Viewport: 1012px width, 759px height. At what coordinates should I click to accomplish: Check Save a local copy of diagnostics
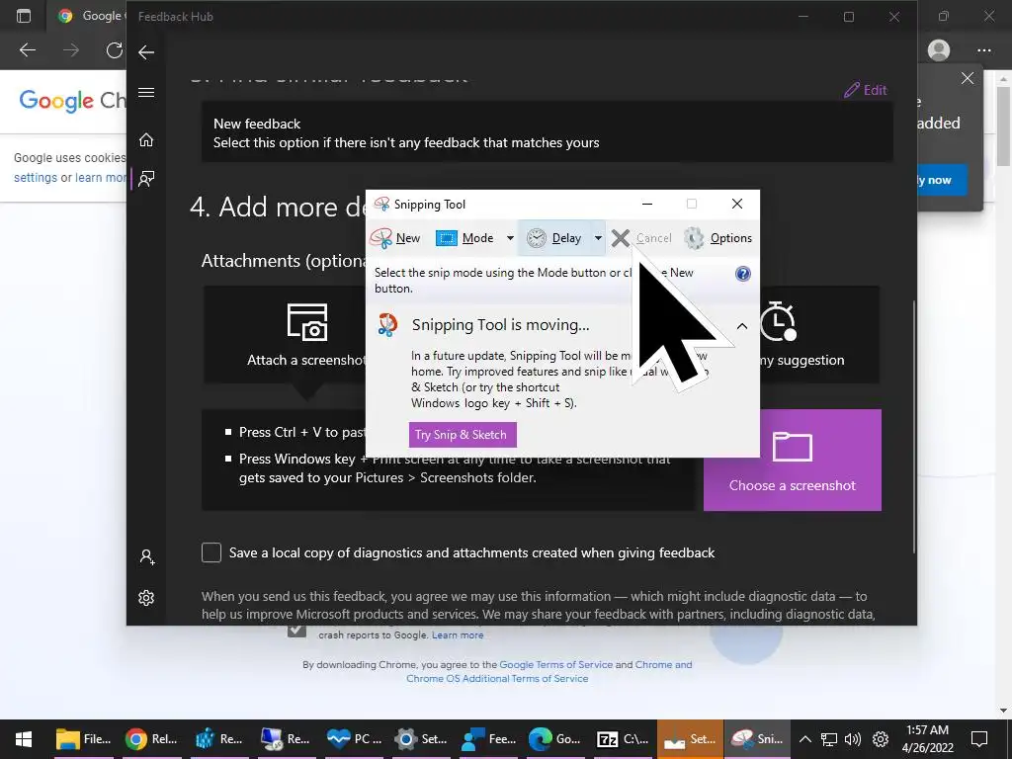pyautogui.click(x=211, y=552)
